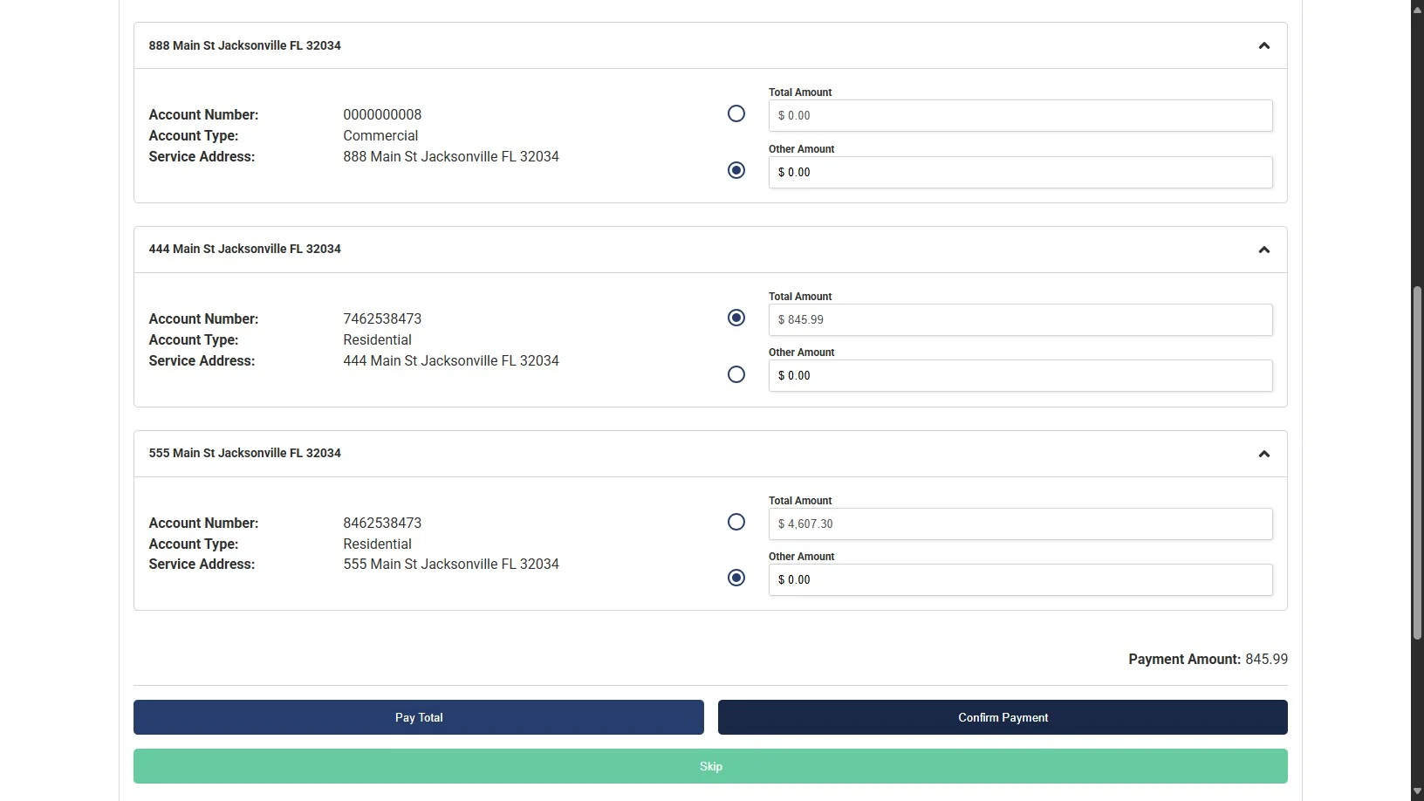Click the Payment Amount 845.99 text

tap(1208, 659)
